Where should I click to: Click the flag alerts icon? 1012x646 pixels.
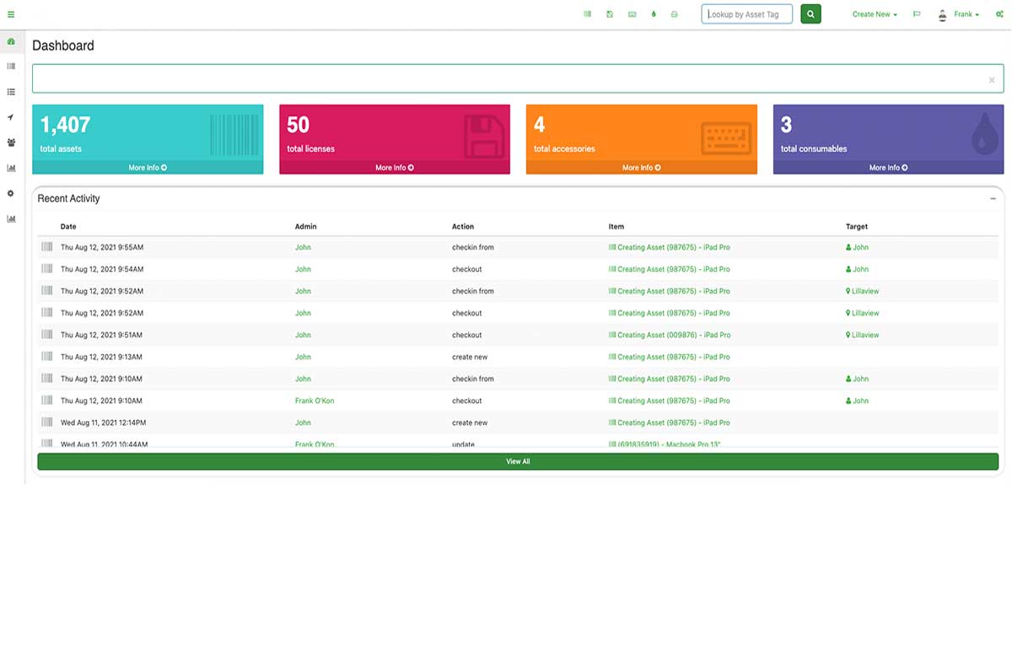[917, 14]
